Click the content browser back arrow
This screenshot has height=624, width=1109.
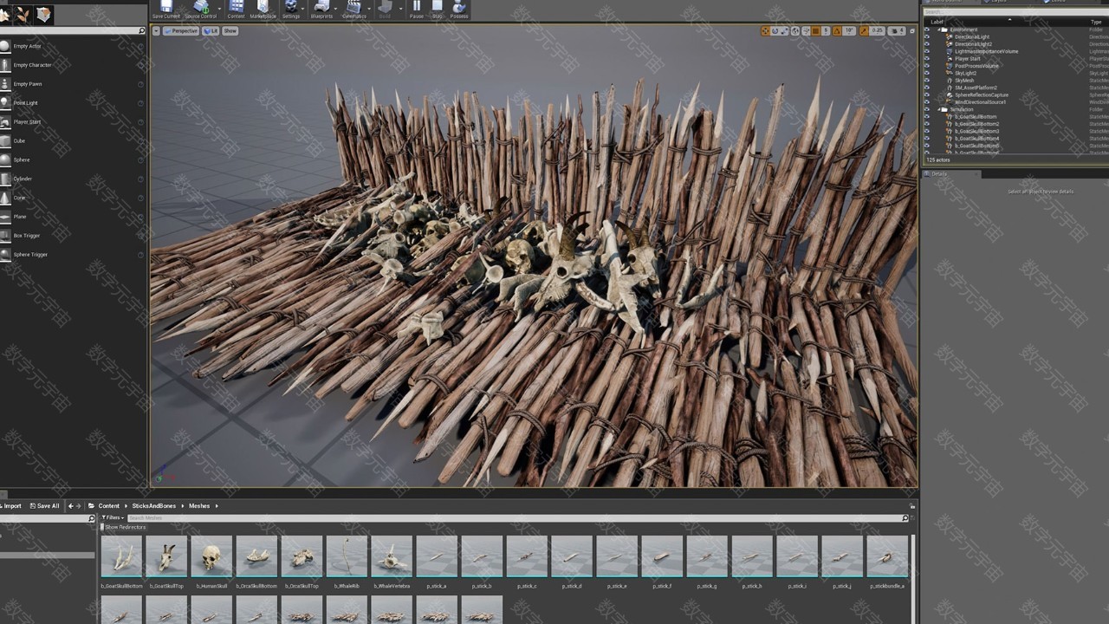[71, 506]
